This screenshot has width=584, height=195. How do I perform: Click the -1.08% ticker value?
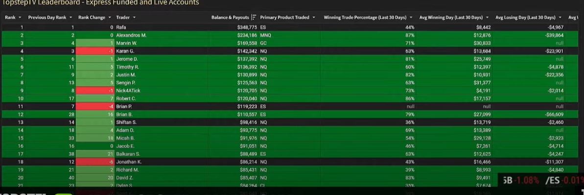click(x=527, y=180)
